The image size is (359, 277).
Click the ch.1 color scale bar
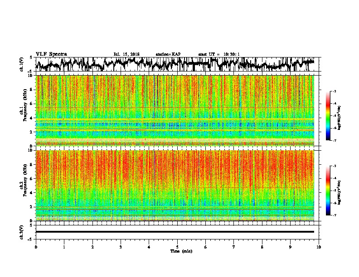328,116
